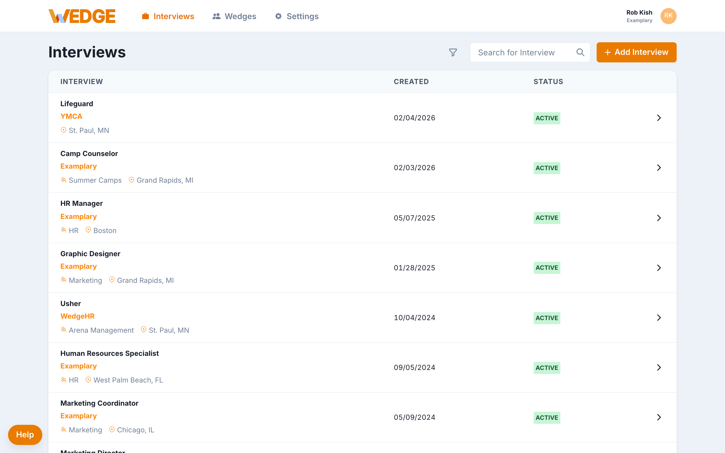Click department icon beside Arena Management
This screenshot has width=725, height=453.
coord(63,330)
